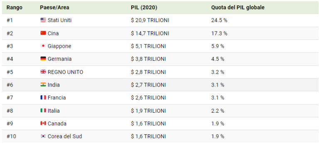Click the France flag icon

tap(43, 98)
